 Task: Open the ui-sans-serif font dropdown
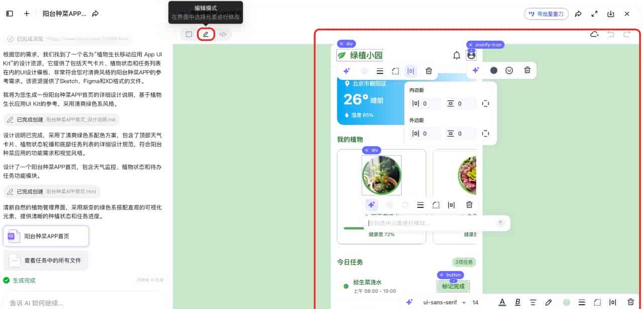(445, 302)
